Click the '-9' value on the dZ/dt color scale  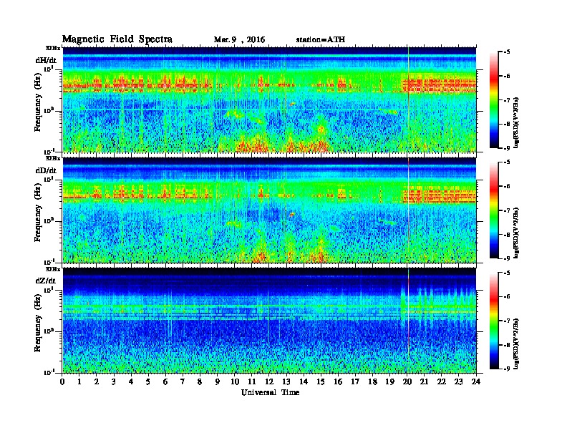coord(506,369)
